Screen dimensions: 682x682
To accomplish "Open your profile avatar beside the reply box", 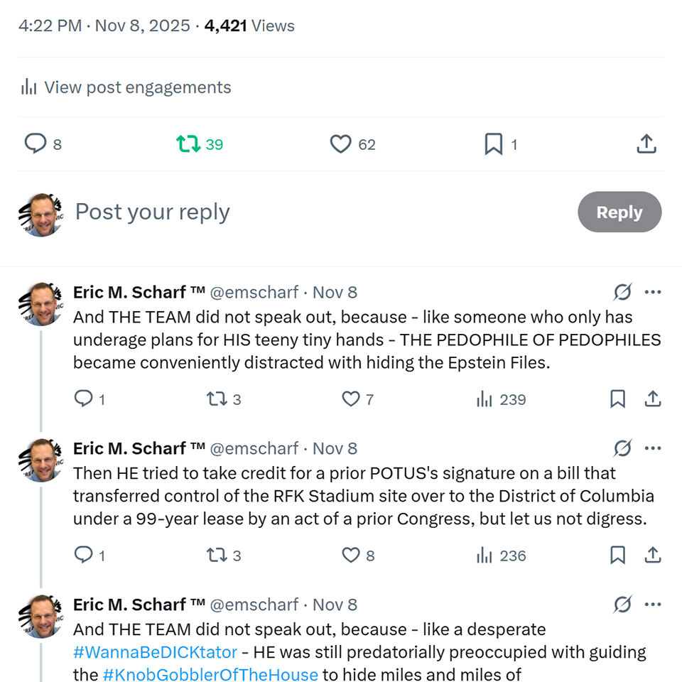I will click(40, 213).
